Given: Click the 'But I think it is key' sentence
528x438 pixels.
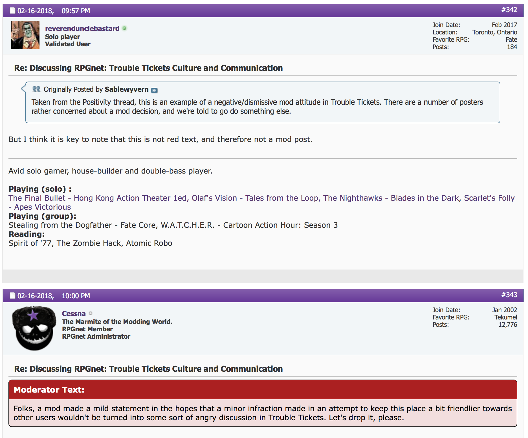Looking at the screenshot, I should click(x=160, y=139).
